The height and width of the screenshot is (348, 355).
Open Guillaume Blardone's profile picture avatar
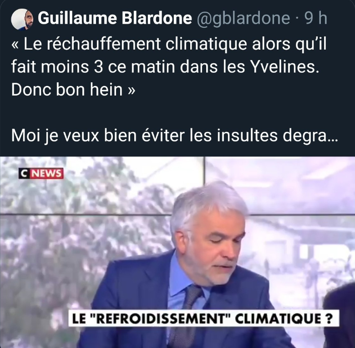[22, 19]
